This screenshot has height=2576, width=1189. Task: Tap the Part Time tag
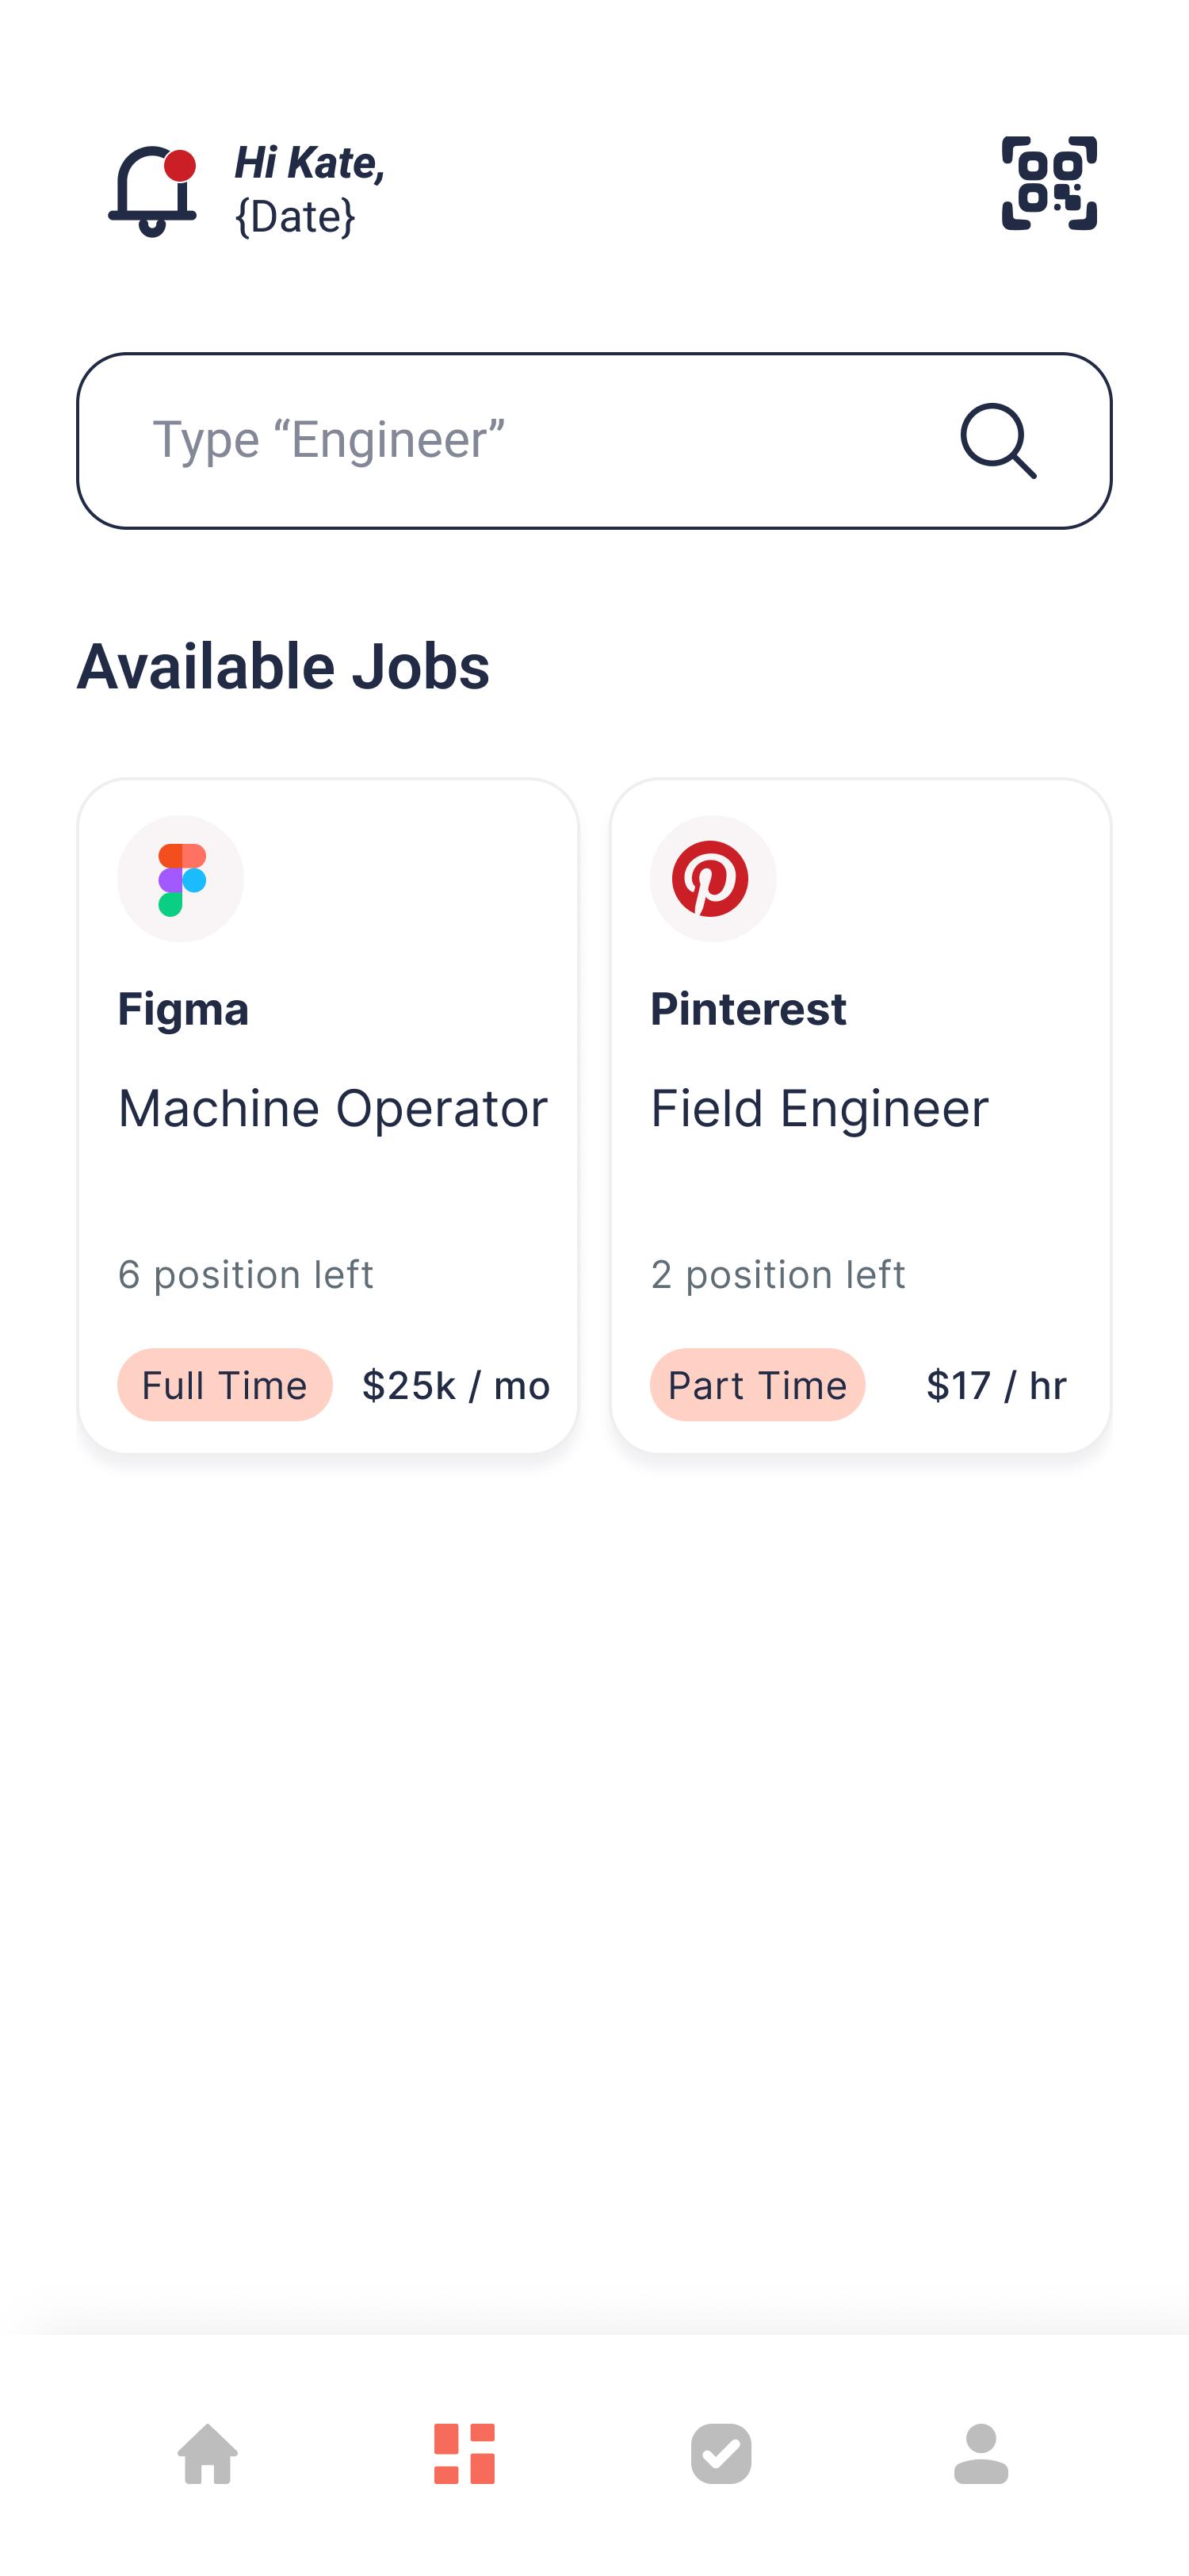point(757,1385)
